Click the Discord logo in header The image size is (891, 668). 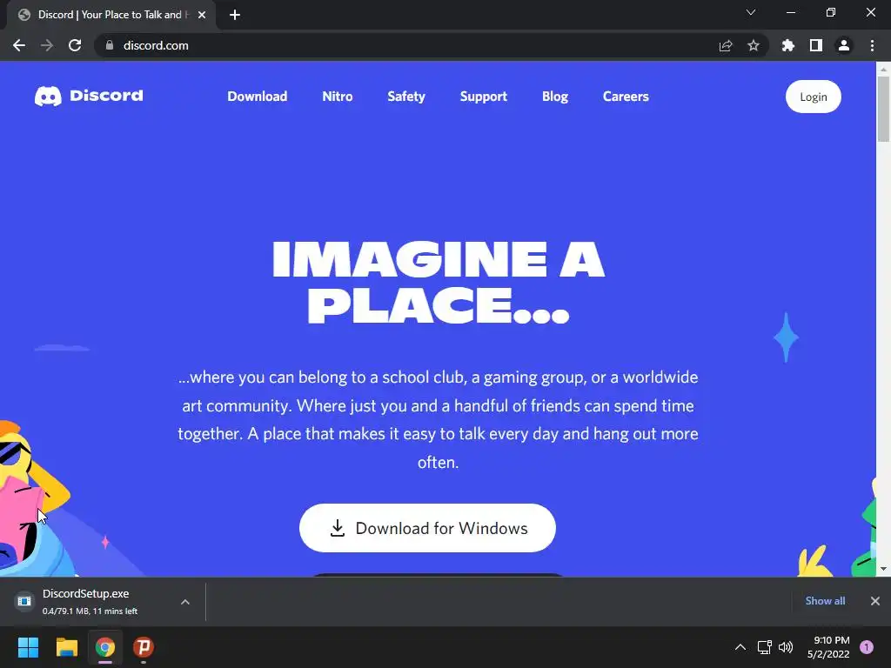click(89, 96)
